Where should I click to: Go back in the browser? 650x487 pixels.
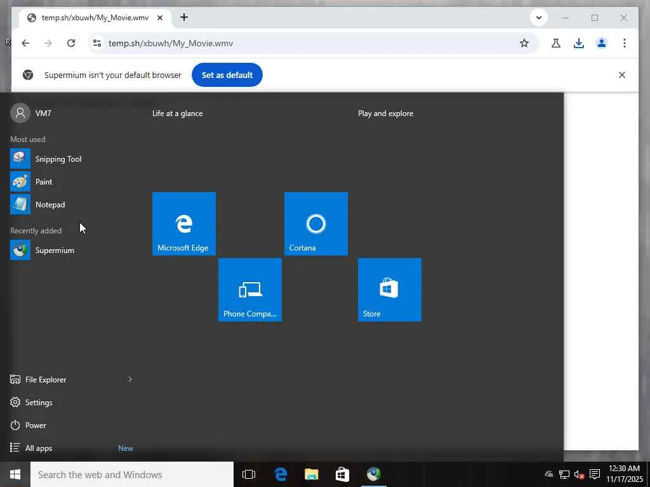[25, 43]
